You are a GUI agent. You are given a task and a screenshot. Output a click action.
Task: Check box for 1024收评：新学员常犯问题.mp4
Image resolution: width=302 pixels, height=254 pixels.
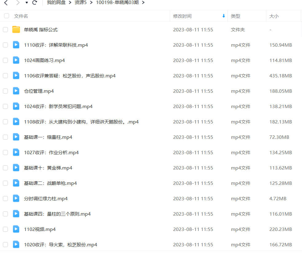[x=6, y=107]
